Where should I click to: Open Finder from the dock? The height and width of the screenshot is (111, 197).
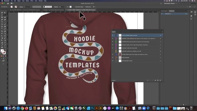pyautogui.click(x=6, y=108)
